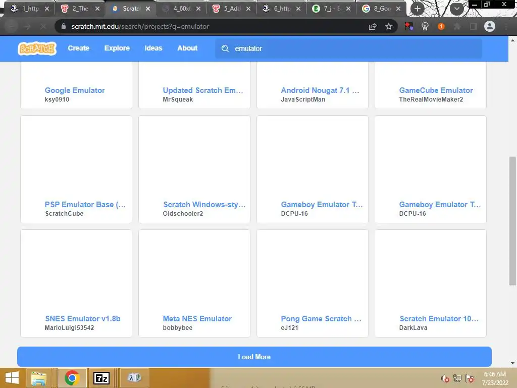Open a new browser tab
Viewport: 517px width, 388px height.
[418, 9]
